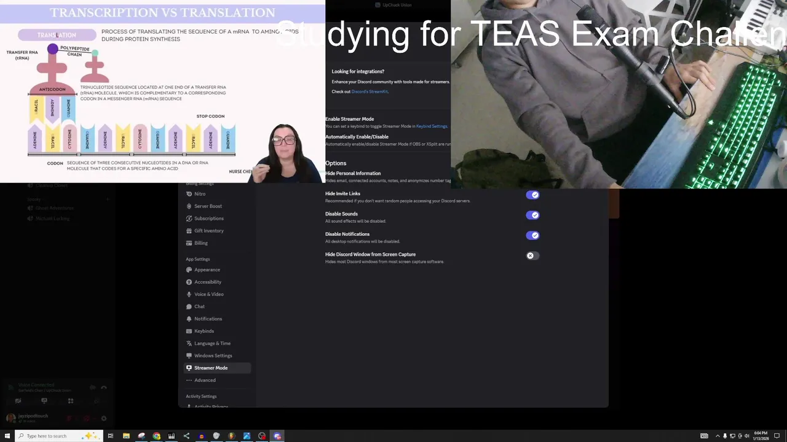The image size is (787, 442).
Task: Go to Keybinds settings
Action: 218,331
